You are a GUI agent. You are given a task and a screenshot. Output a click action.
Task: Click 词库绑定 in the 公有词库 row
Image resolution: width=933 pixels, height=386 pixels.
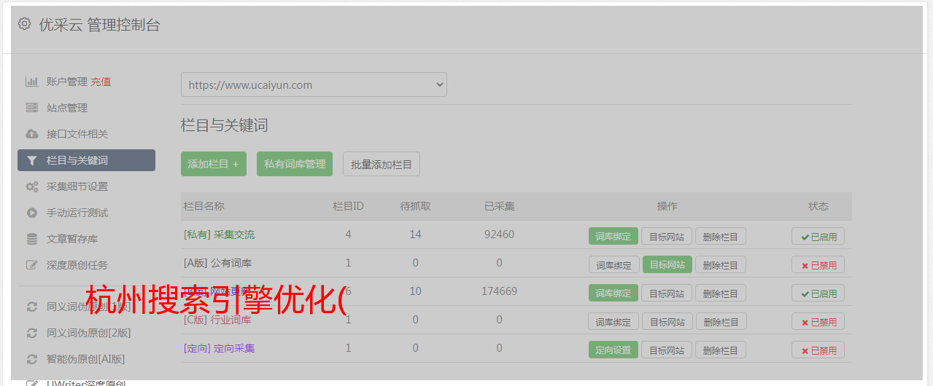click(613, 264)
